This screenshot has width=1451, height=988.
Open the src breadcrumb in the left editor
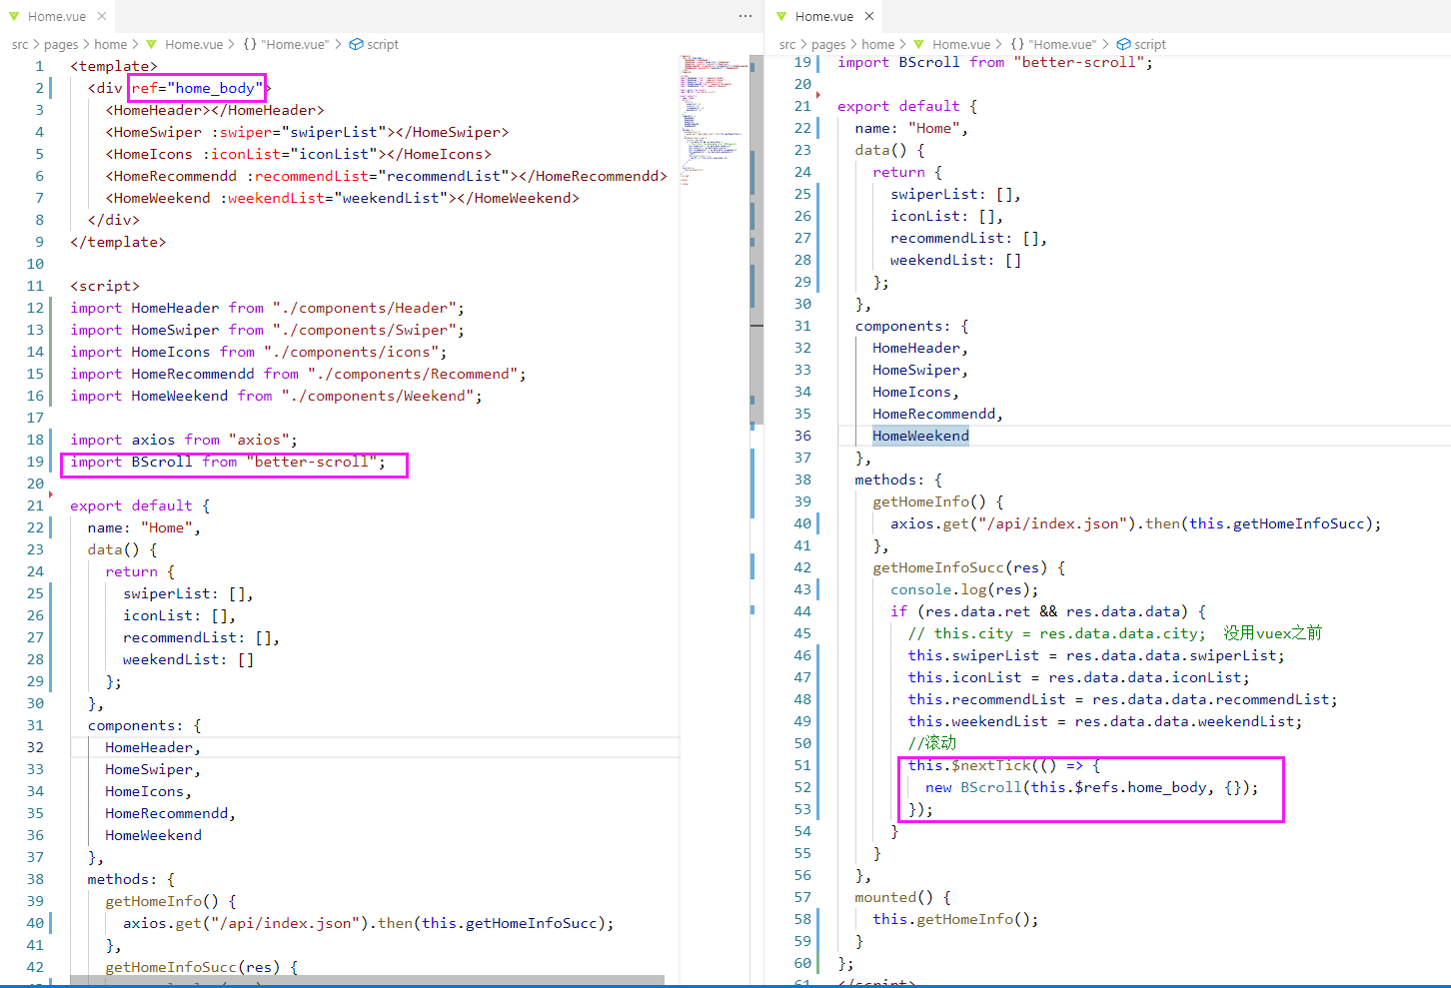coord(20,44)
